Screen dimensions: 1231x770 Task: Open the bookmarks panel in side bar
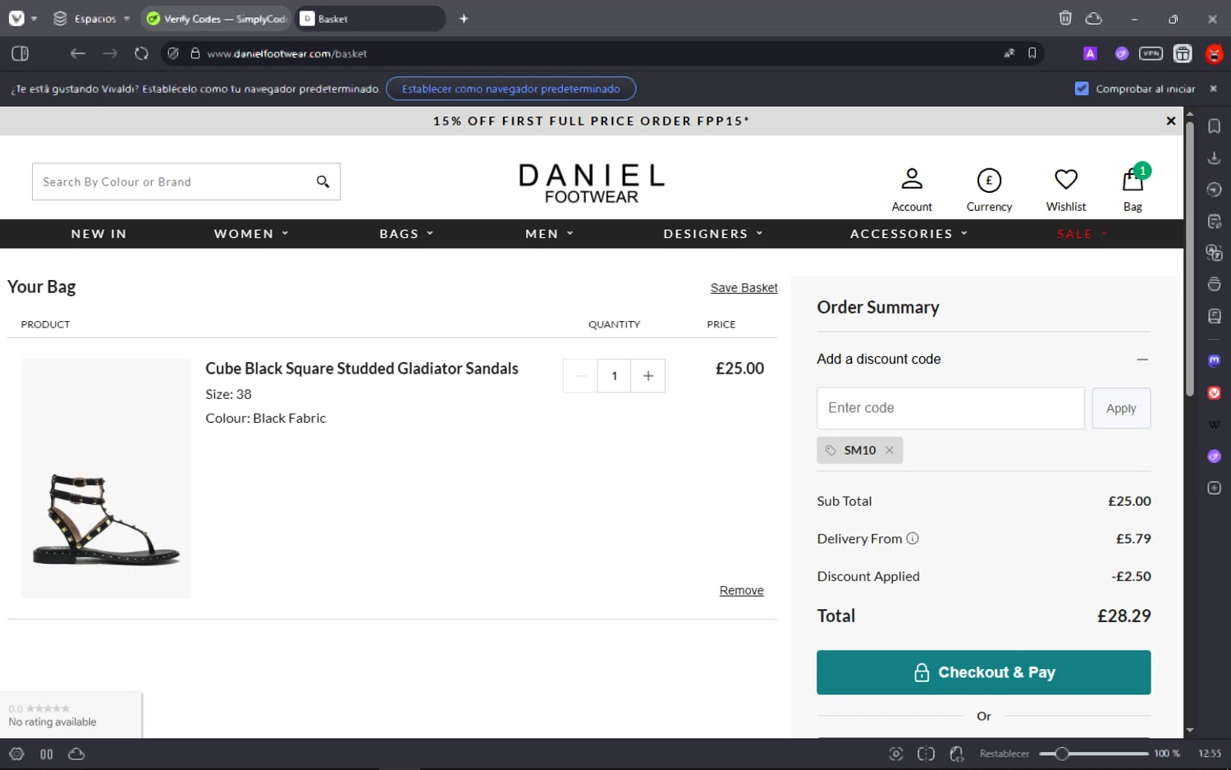1215,126
